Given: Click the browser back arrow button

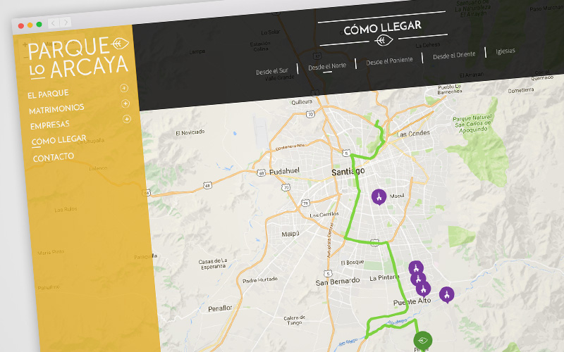Looking at the screenshot, I should (54, 23).
